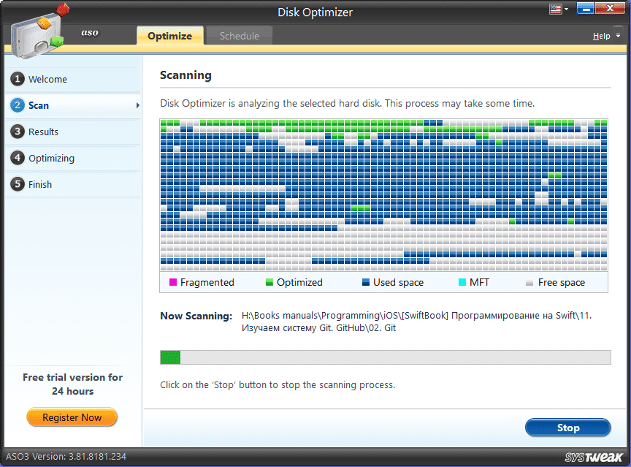Click the Optimized legend label
Image resolution: width=631 pixels, height=467 pixels.
[300, 283]
